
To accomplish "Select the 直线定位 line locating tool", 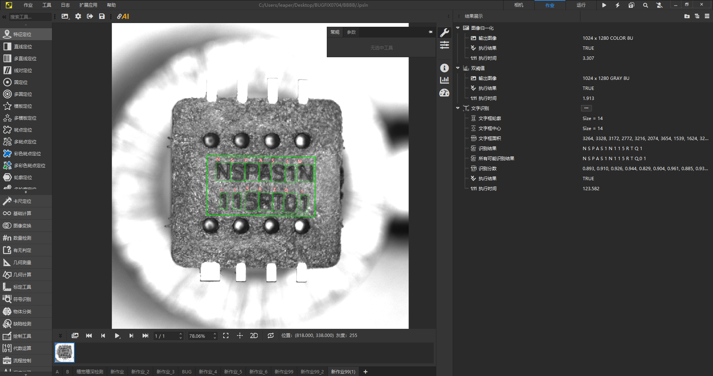I will (23, 46).
